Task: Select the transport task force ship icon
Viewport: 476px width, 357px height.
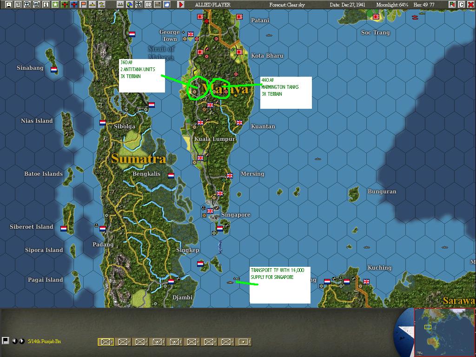Action: [x=237, y=278]
